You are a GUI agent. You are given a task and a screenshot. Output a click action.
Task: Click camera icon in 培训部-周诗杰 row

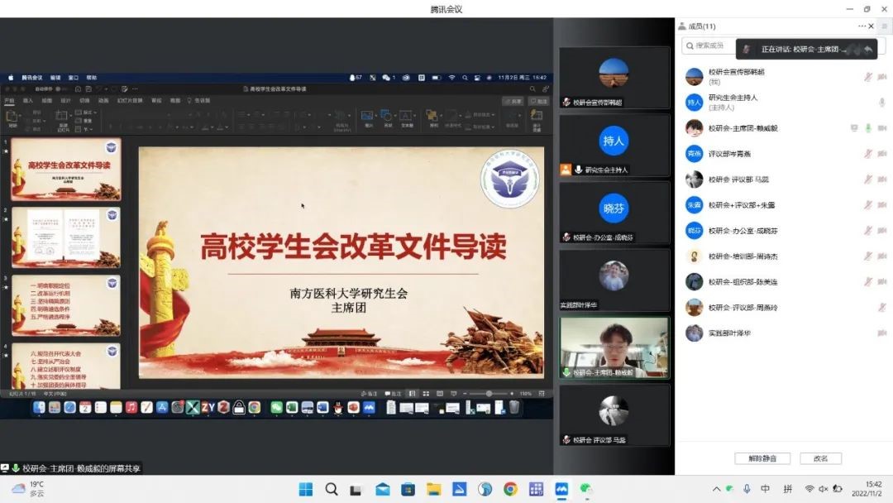[882, 256]
